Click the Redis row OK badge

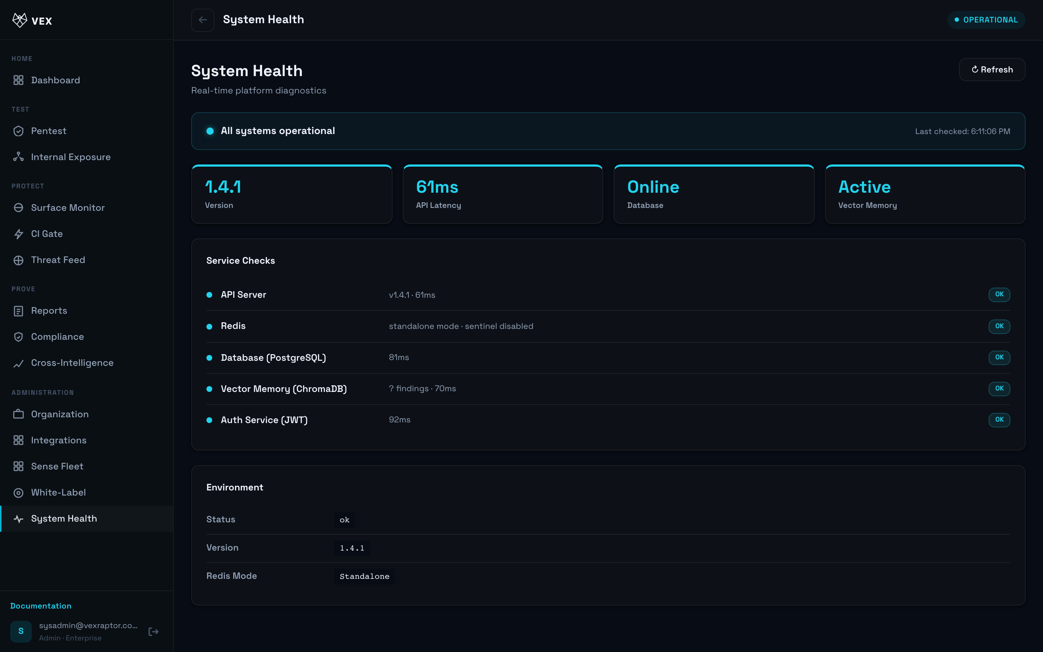click(x=999, y=326)
